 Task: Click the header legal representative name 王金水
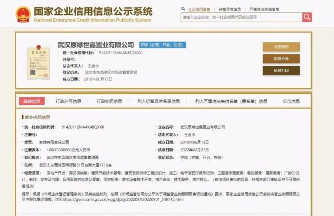click(93, 66)
